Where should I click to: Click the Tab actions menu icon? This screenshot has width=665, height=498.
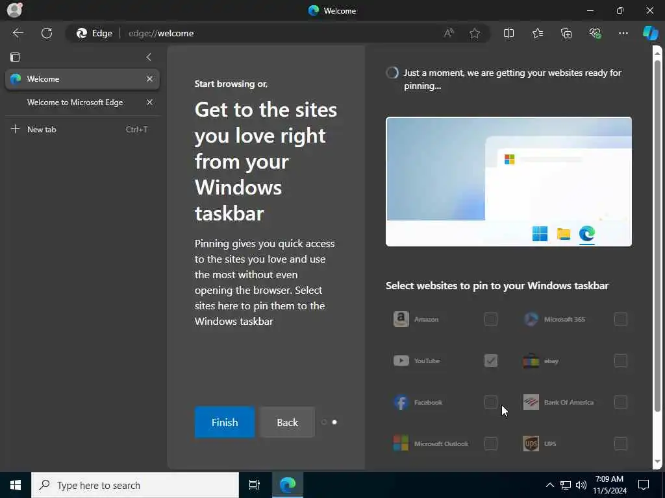[x=15, y=57]
